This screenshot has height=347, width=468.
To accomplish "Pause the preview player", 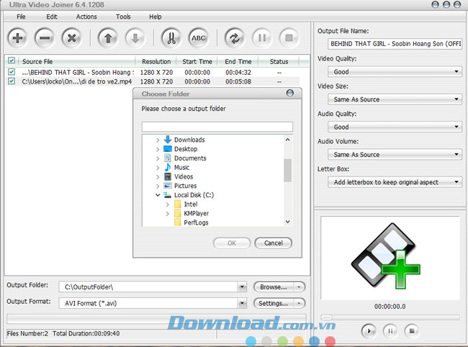I will pos(390,331).
